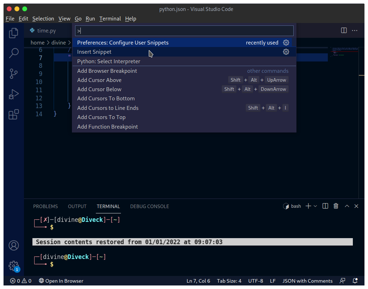
Task: Click 'divine' in the breadcrumb path
Action: point(59,42)
